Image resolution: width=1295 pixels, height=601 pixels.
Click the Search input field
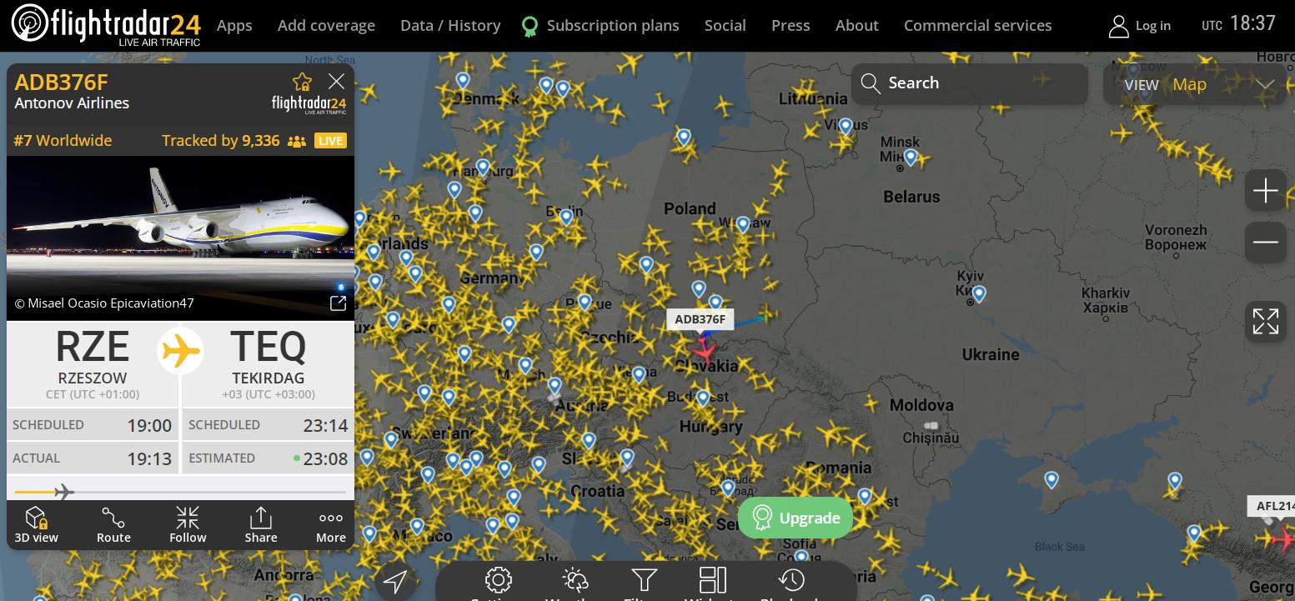(970, 83)
